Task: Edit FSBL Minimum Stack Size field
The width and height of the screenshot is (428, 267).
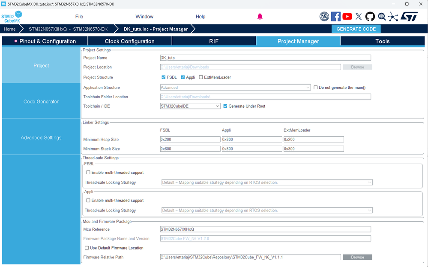Action: (x=190, y=149)
